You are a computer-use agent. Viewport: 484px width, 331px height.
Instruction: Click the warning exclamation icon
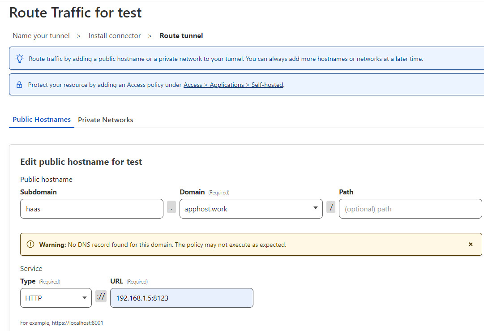point(30,245)
